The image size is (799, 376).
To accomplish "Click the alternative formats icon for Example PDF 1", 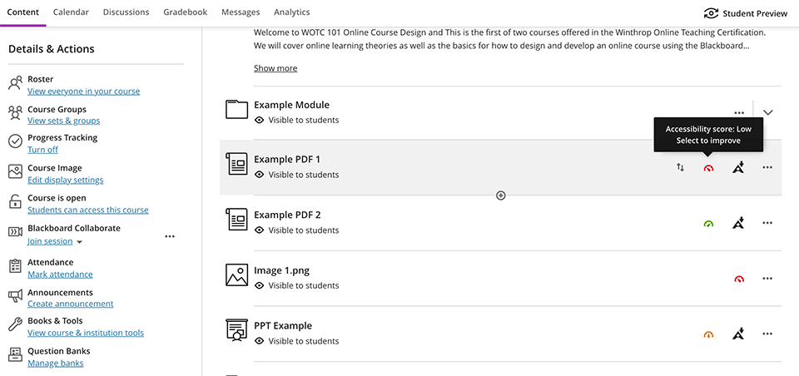I will click(738, 167).
